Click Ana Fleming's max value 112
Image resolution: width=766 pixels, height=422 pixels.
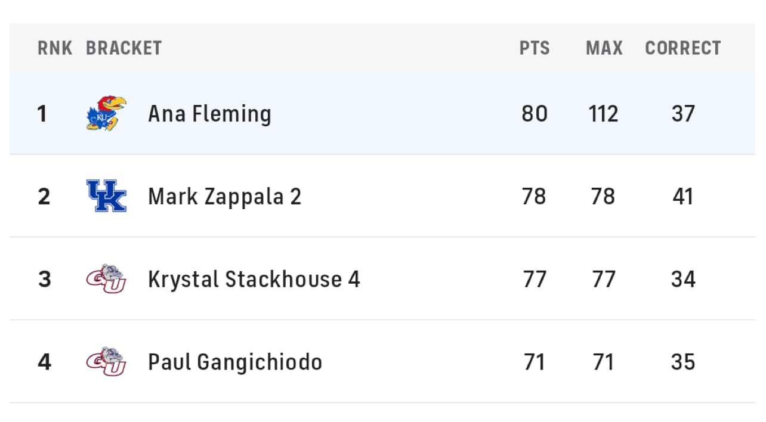603,113
